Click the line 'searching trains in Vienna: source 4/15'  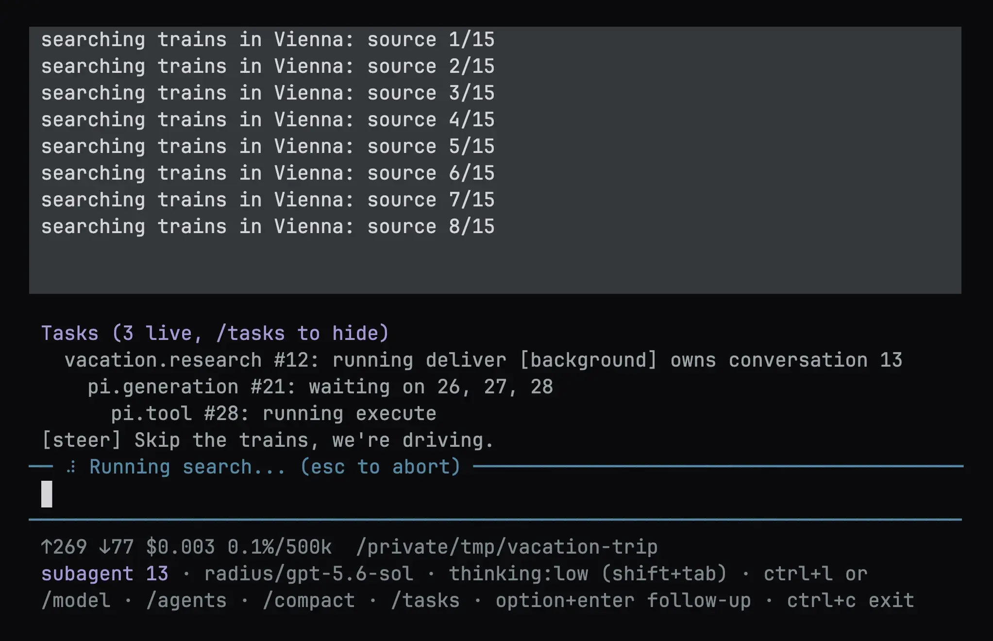tap(268, 119)
